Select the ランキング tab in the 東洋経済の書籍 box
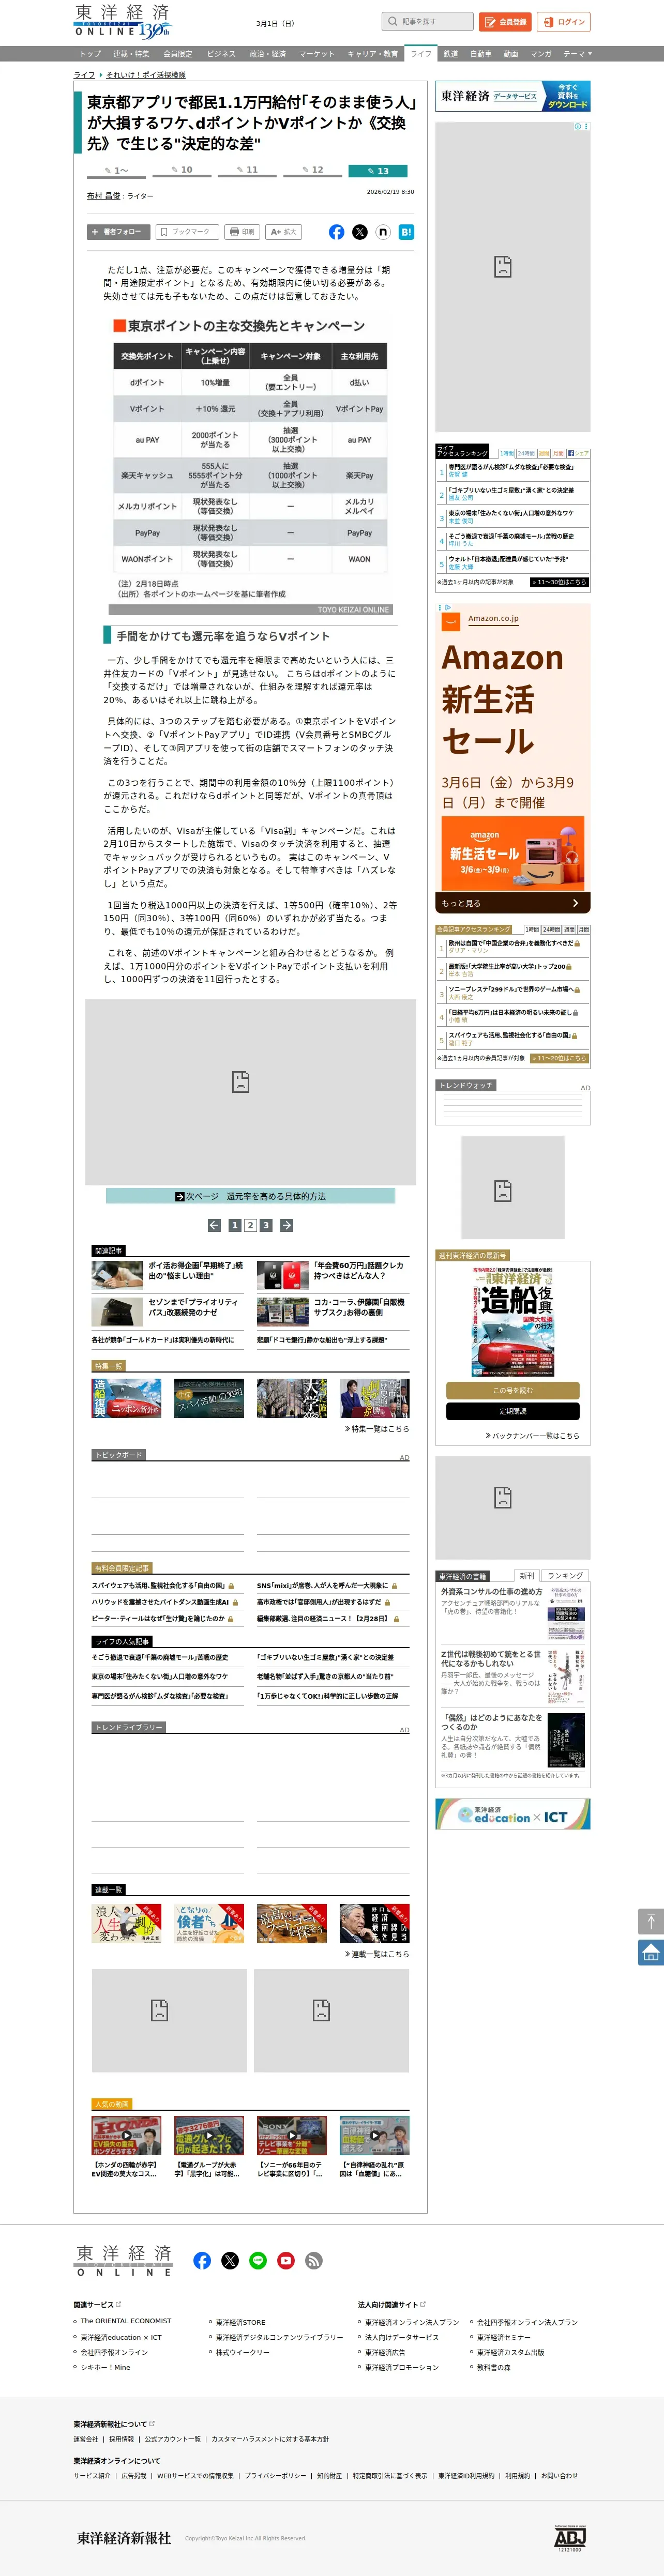 (565, 1575)
